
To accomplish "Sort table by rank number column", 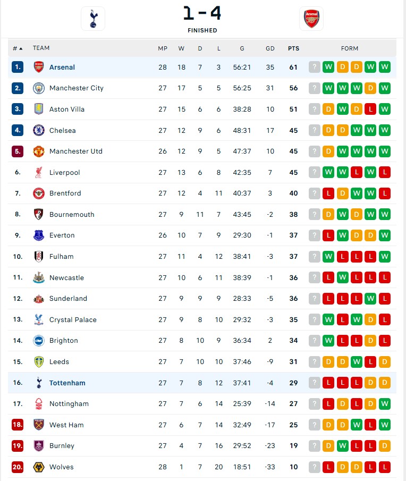I will 18,48.
